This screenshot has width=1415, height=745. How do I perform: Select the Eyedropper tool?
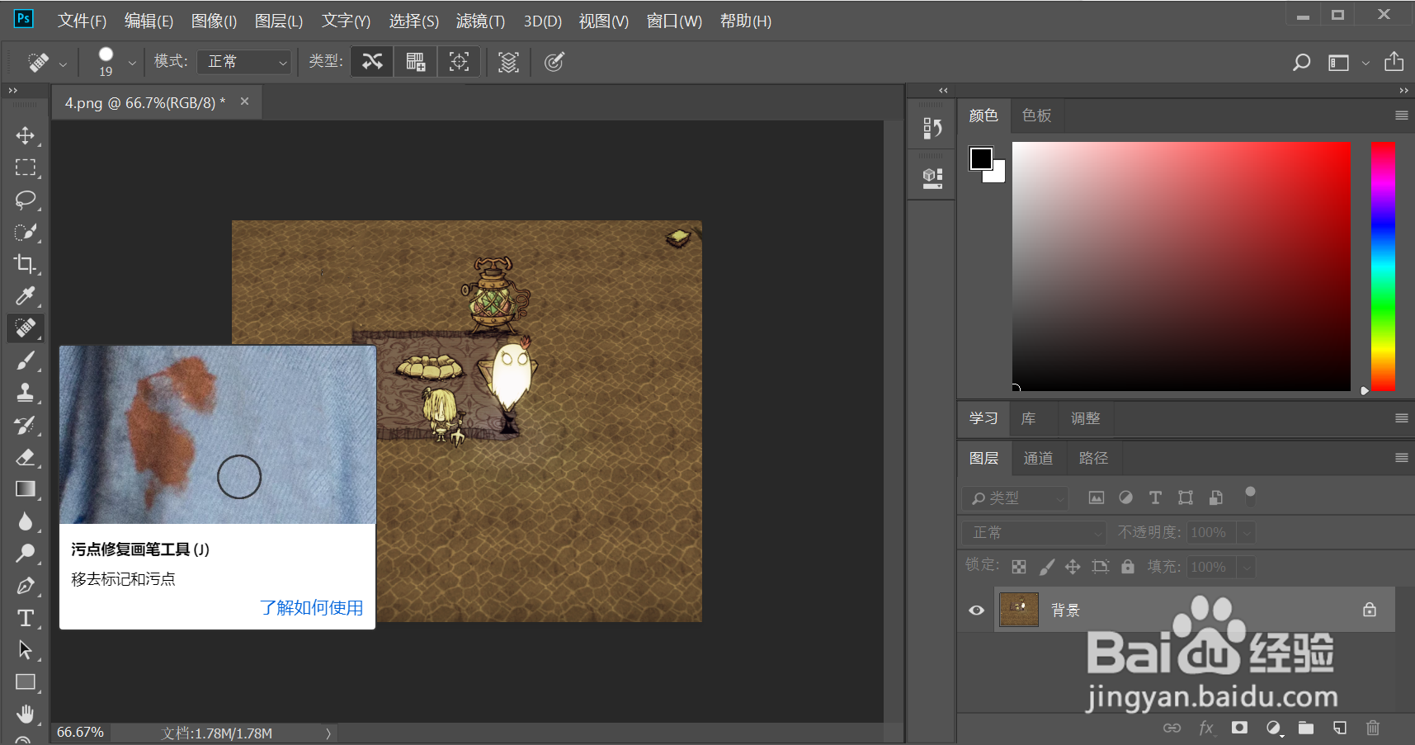point(26,296)
